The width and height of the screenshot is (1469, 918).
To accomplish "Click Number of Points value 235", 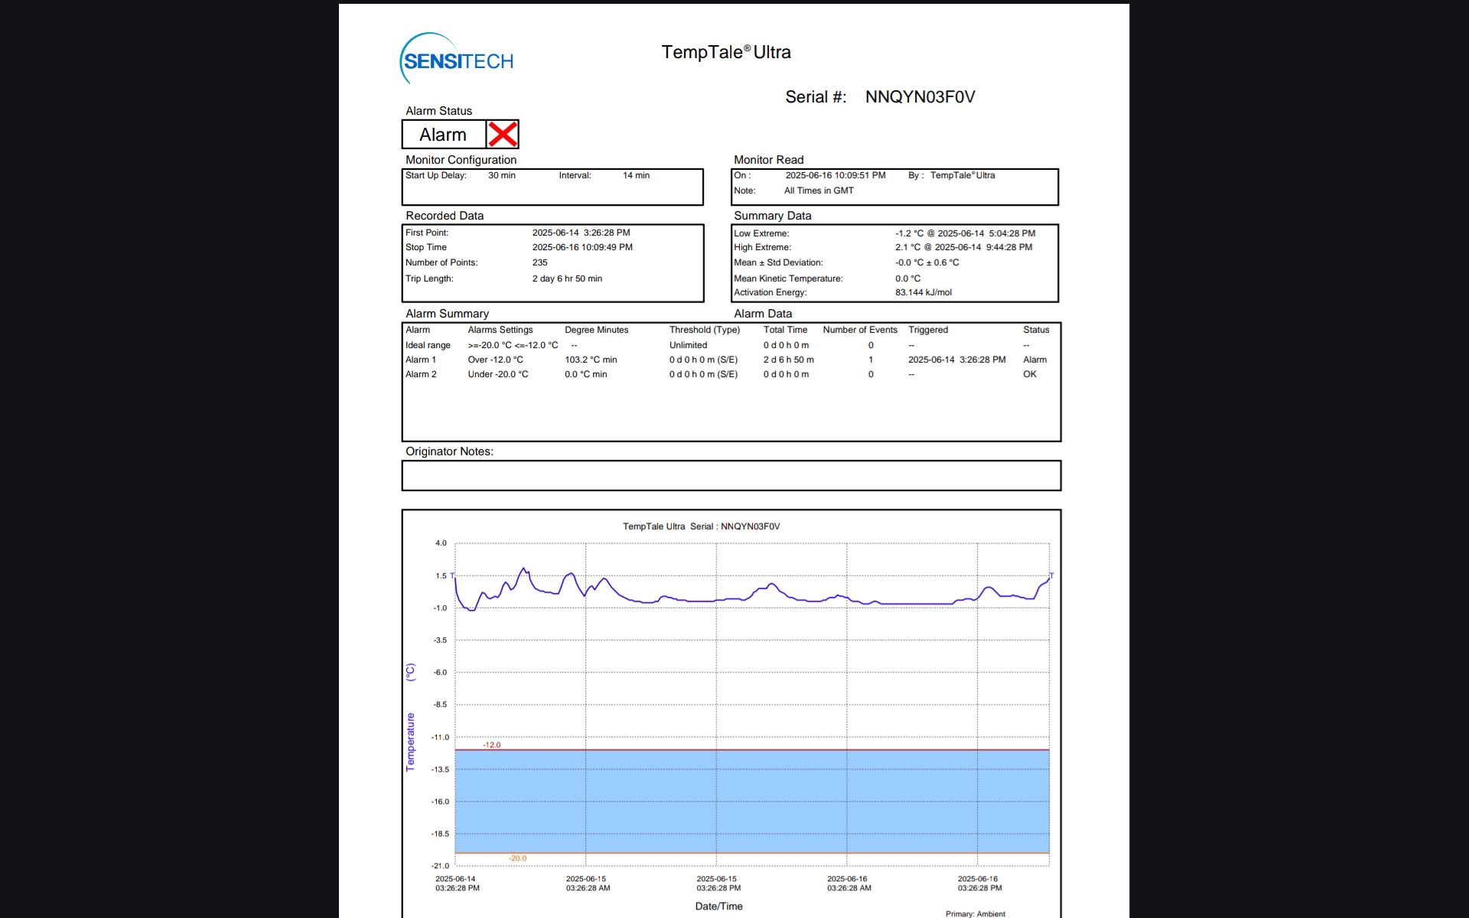I will [540, 262].
